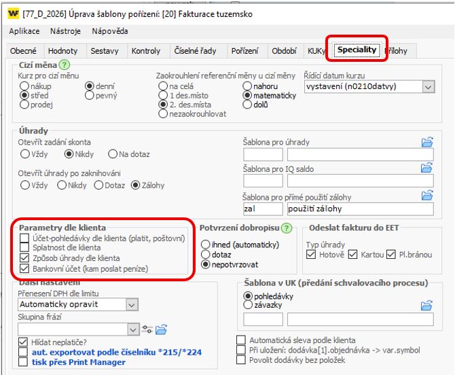This screenshot has height=375, width=455.
Task: Expand Řídící datum kurzu dropdown
Action: click(x=427, y=87)
